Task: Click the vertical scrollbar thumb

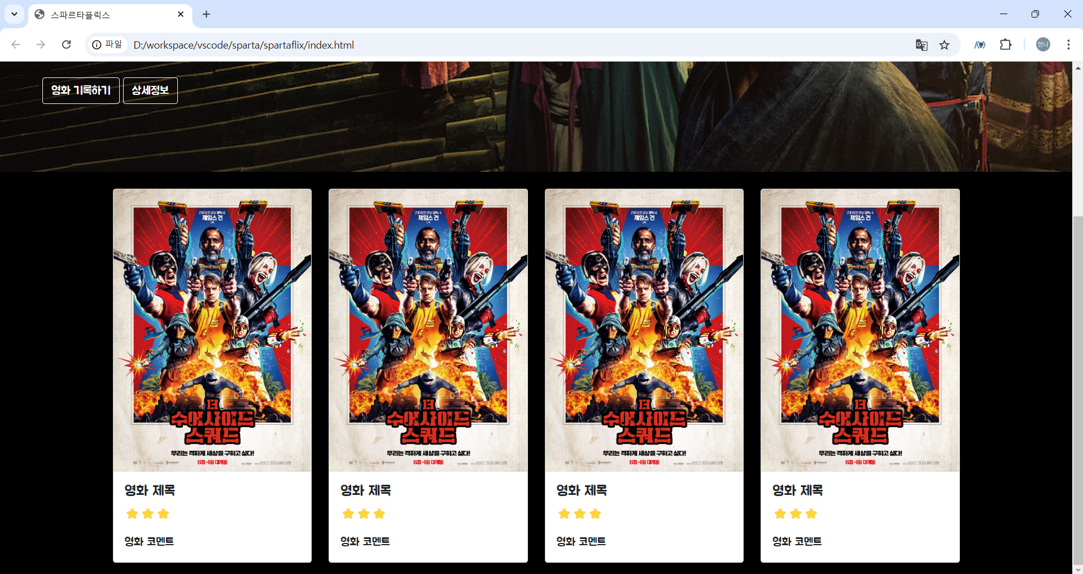Action: [1077, 390]
